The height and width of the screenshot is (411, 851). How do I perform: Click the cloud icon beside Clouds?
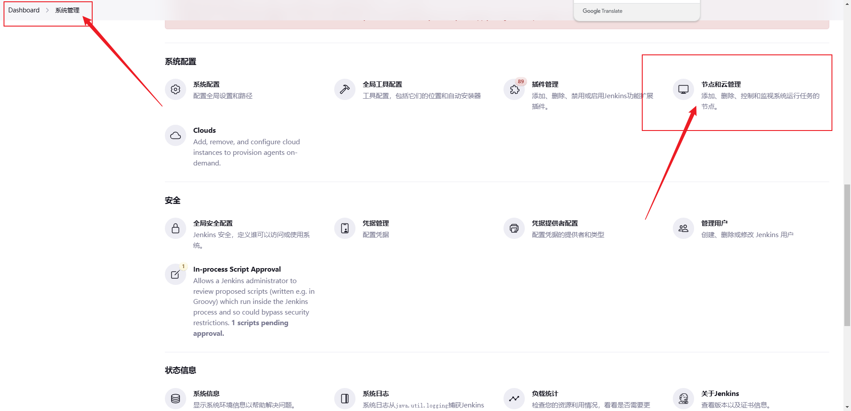[x=176, y=135]
